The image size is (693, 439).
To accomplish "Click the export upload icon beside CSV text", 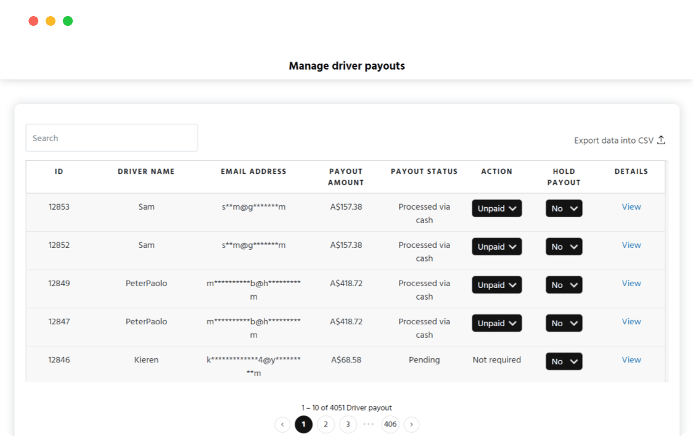I will pos(661,140).
